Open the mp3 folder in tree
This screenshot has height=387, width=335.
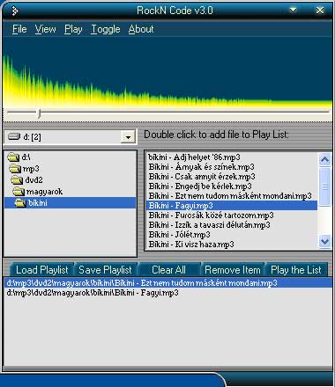(31, 169)
